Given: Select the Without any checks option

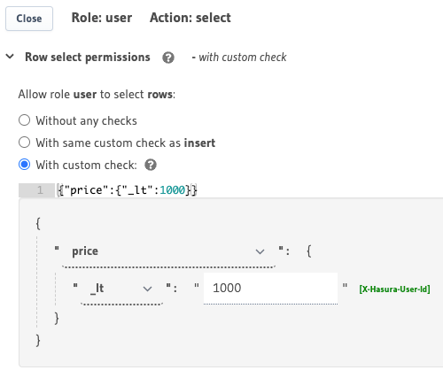Looking at the screenshot, I should click(x=24, y=120).
